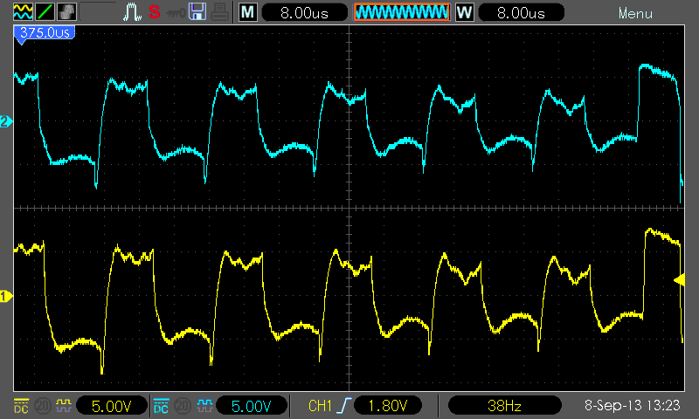Toggle CH1 20MHz bandwidth limit icon

[43, 406]
